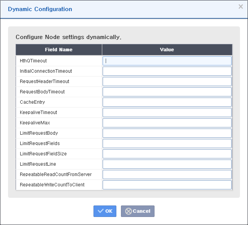Click the Field Name column header
Image resolution: width=248 pixels, height=225 pixels.
click(59, 49)
